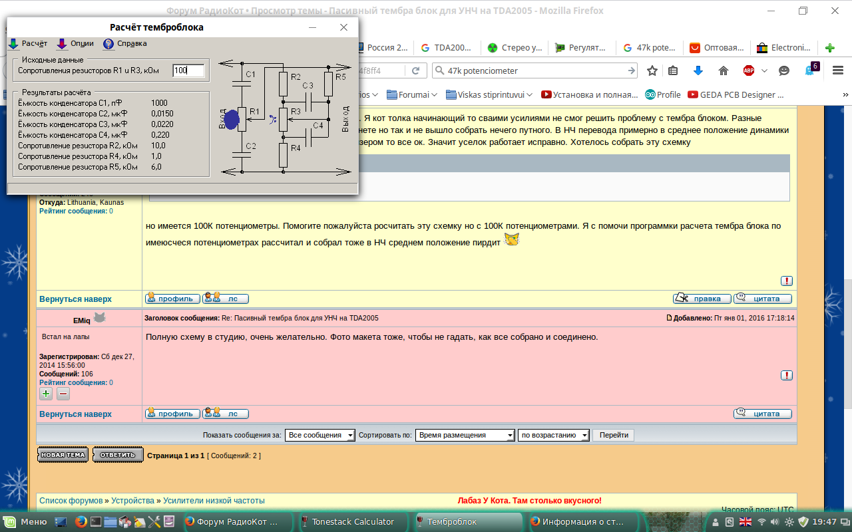Open a new tab with green plus
The image size is (852, 532).
(x=830, y=48)
